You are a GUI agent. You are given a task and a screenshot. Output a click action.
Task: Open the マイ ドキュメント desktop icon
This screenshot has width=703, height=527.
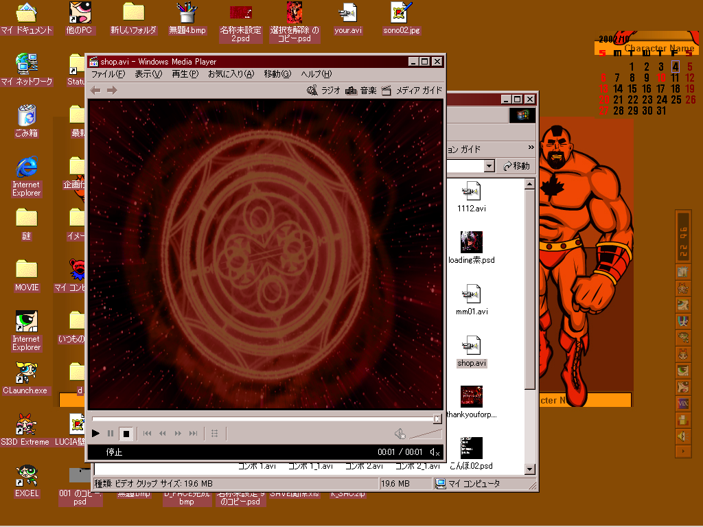[27, 19]
